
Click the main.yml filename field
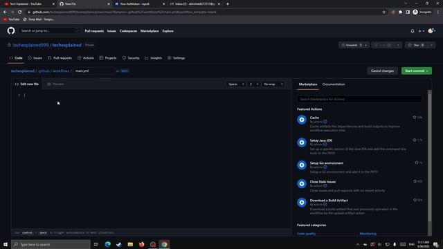point(93,71)
